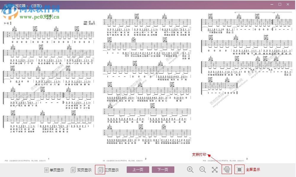Open the second sheet music page

tap(147, 86)
